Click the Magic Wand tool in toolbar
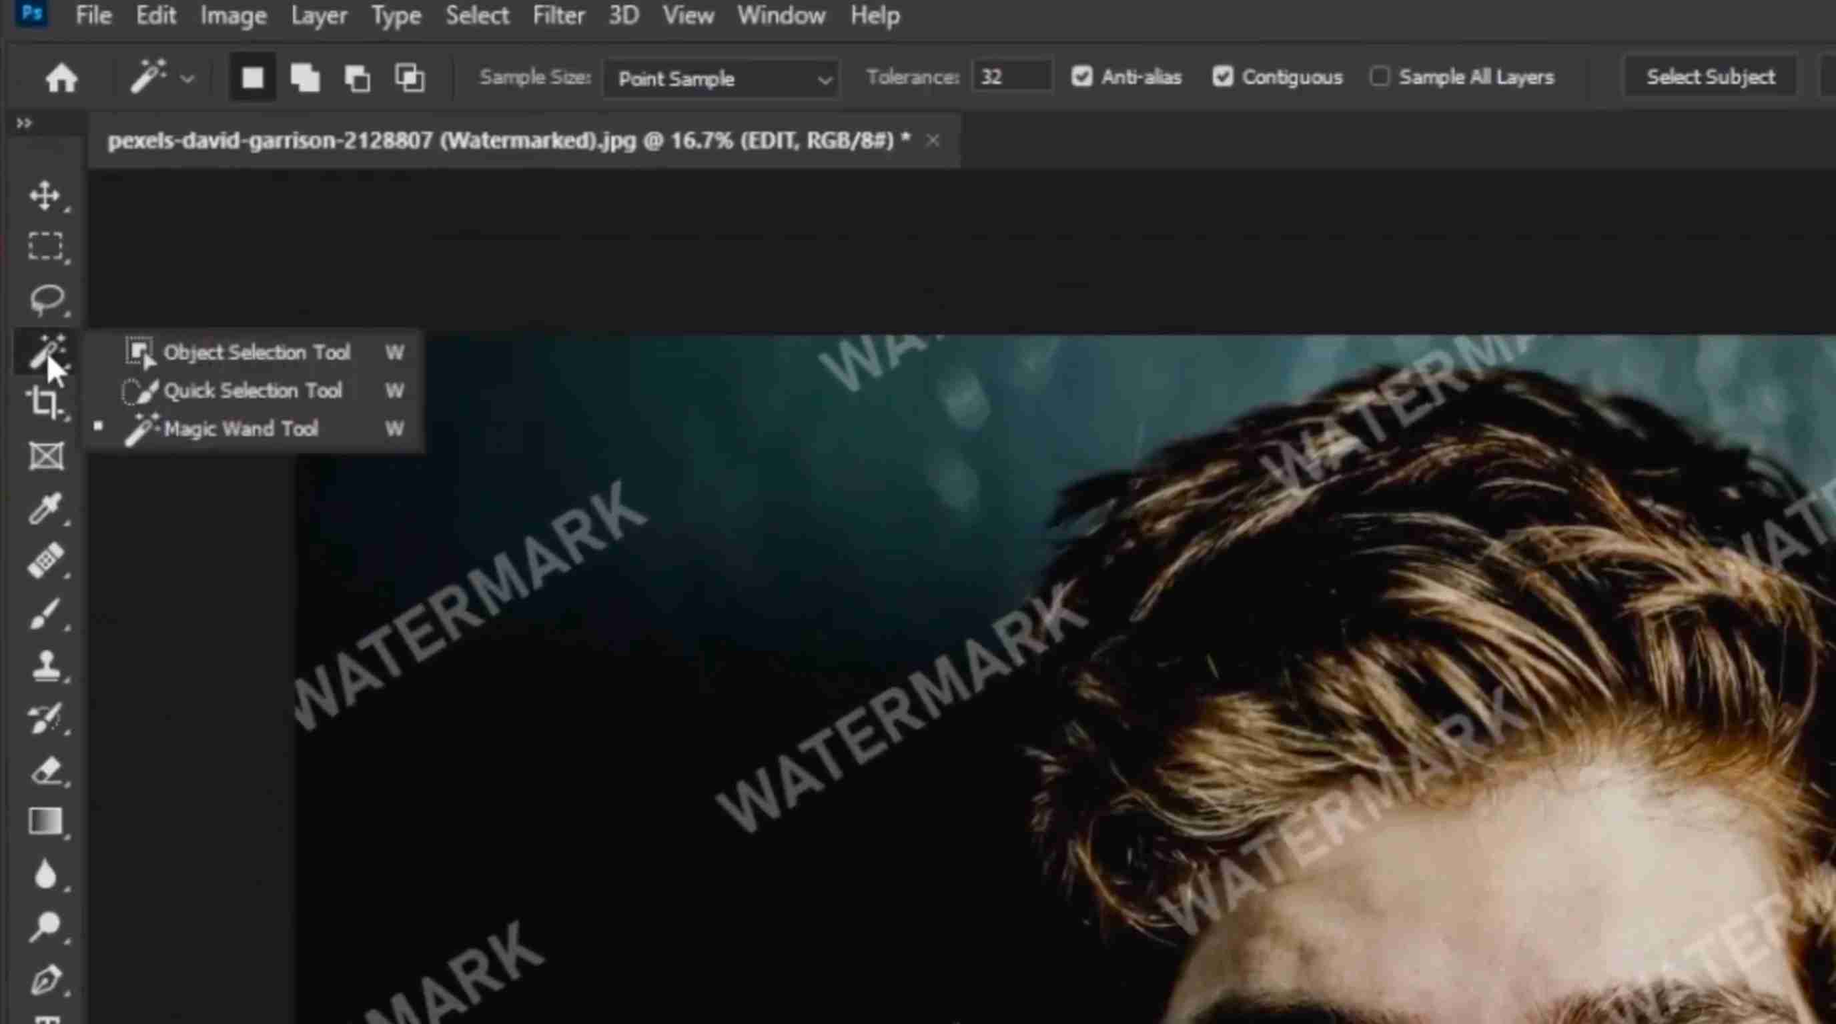 point(46,351)
